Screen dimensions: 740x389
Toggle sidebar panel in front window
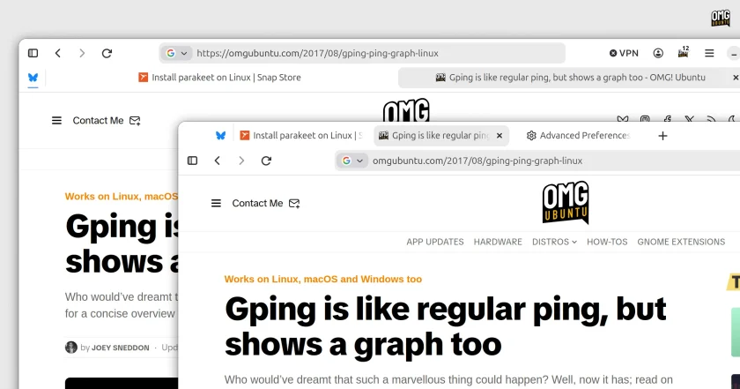tap(193, 161)
